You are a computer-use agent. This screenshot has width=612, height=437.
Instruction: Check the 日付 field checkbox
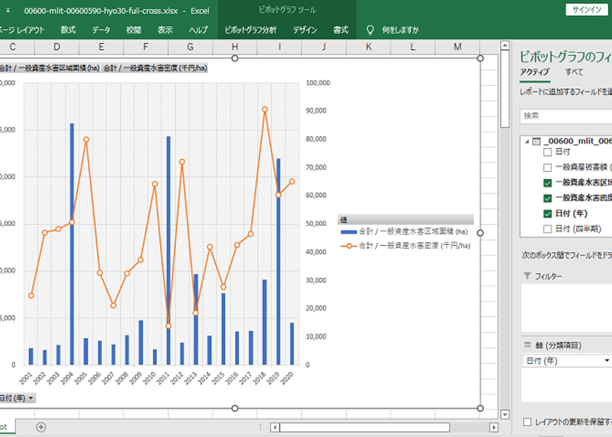(548, 152)
